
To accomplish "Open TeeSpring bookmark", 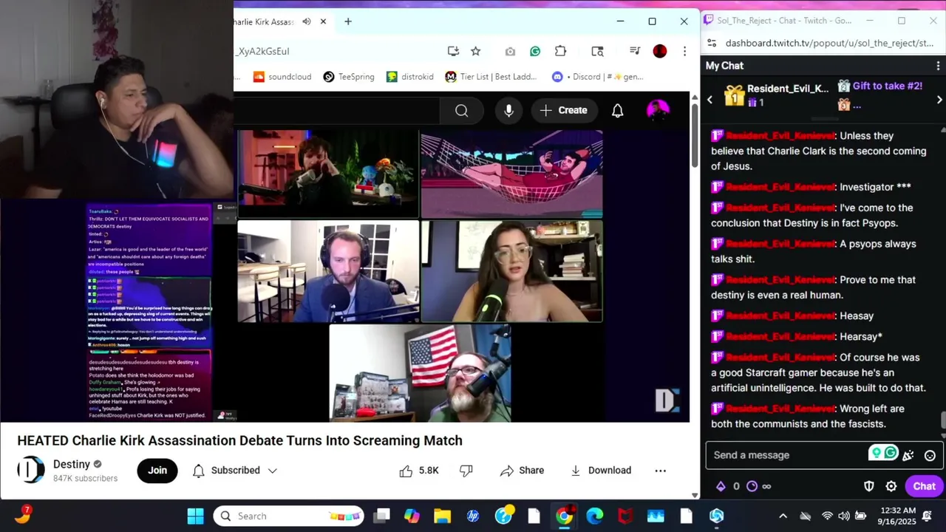I will click(348, 77).
